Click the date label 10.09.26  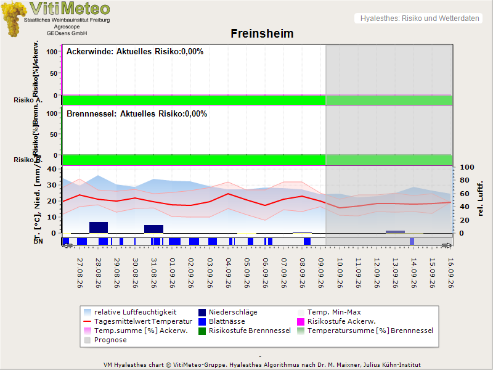(x=340, y=273)
